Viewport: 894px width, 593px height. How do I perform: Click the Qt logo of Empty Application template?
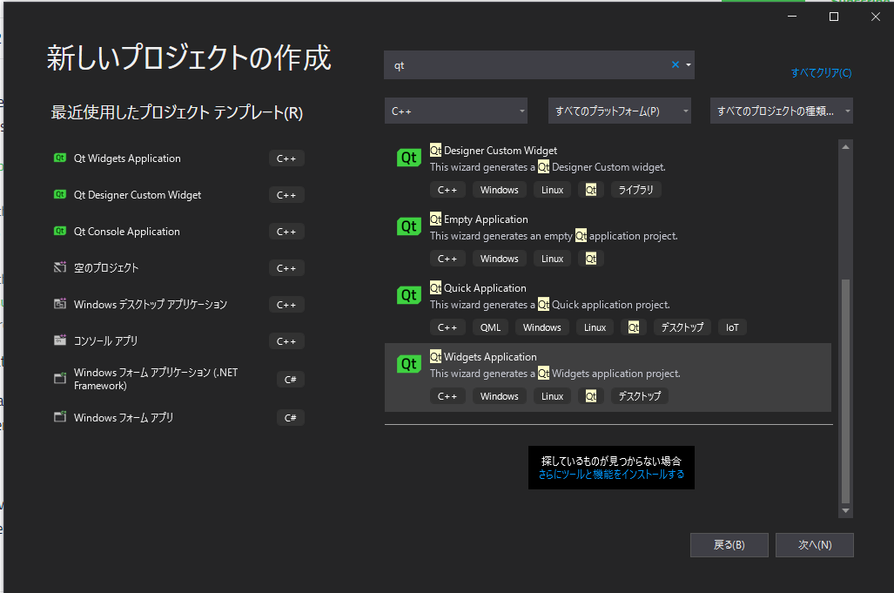tap(409, 226)
